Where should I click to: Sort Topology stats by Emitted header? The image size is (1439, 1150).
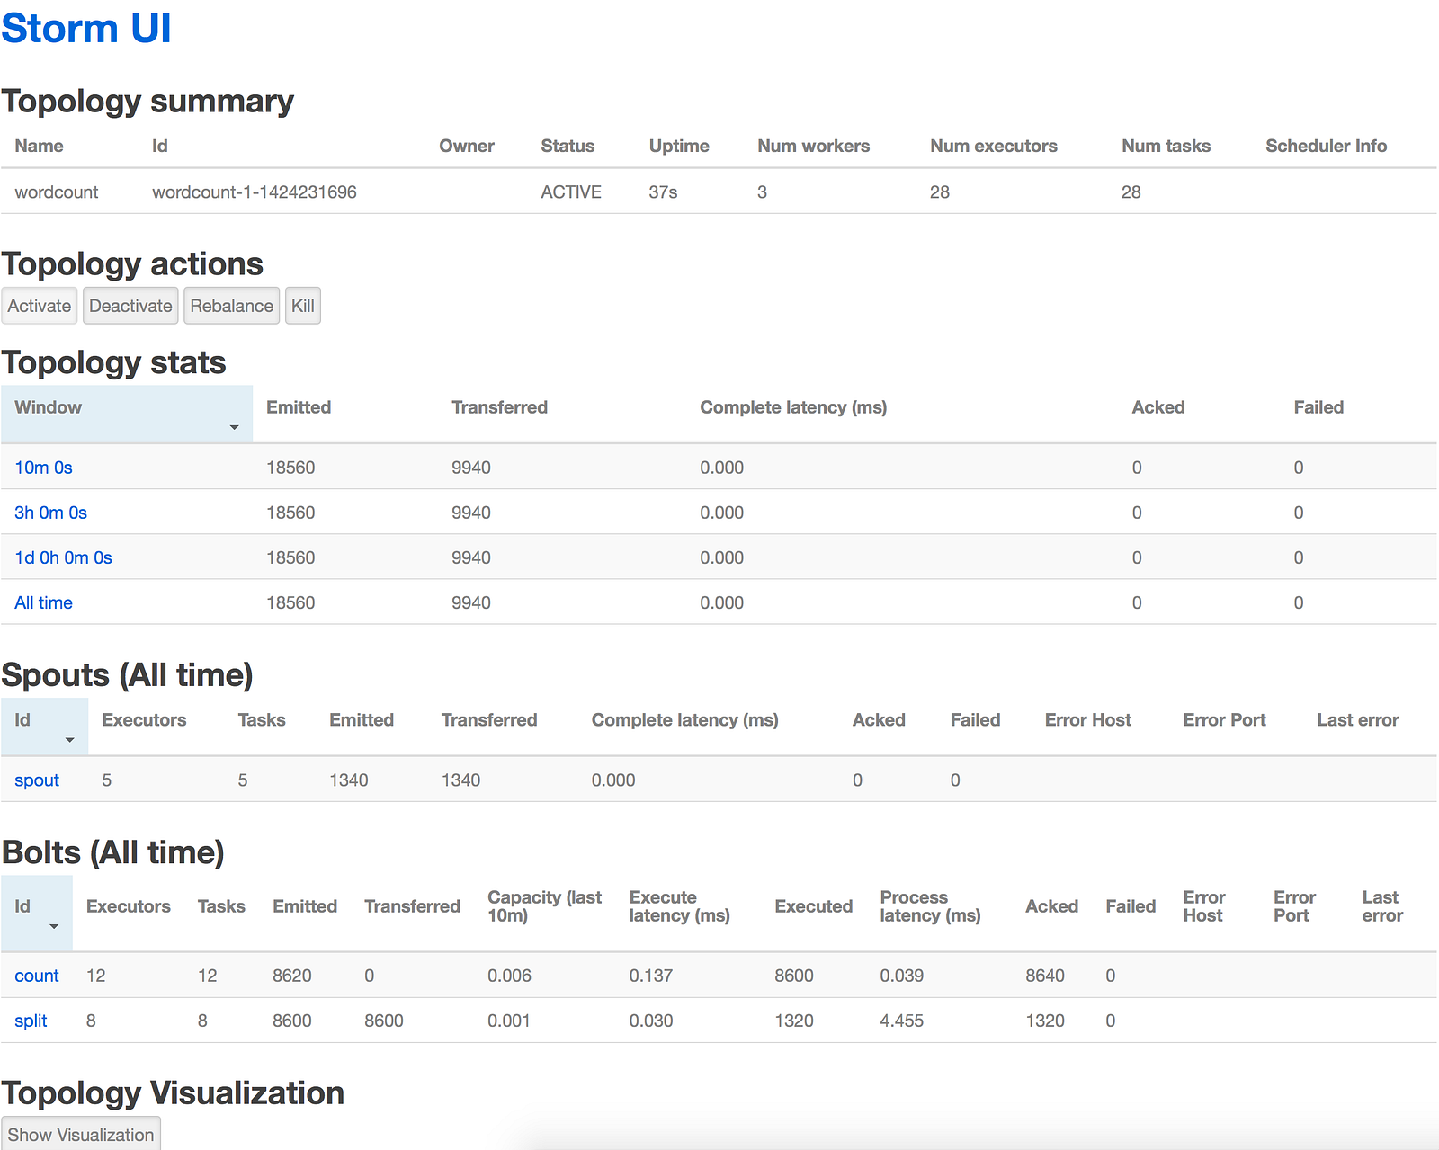tap(299, 407)
